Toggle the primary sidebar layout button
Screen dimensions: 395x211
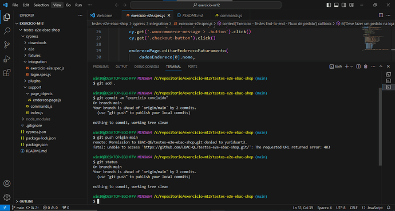coord(329,5)
